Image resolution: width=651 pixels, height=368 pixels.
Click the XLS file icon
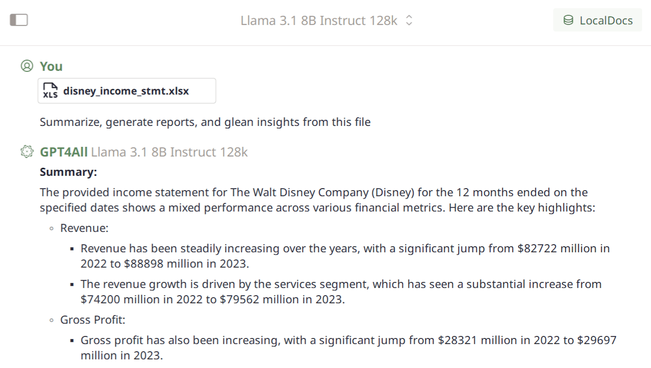coord(50,91)
